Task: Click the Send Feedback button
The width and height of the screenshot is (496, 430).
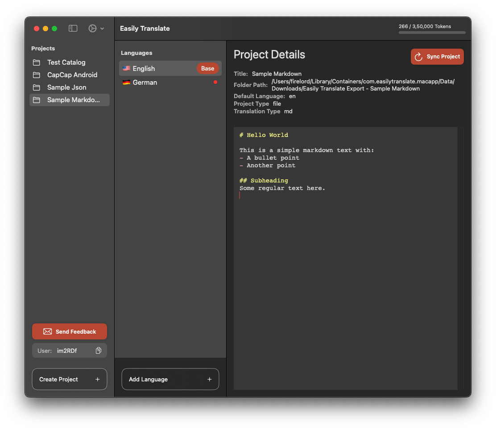Action: tap(70, 331)
